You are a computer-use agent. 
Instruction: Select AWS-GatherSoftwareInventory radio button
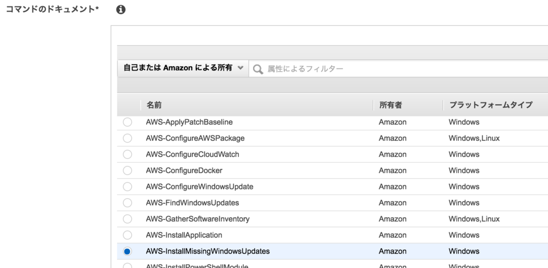127,219
